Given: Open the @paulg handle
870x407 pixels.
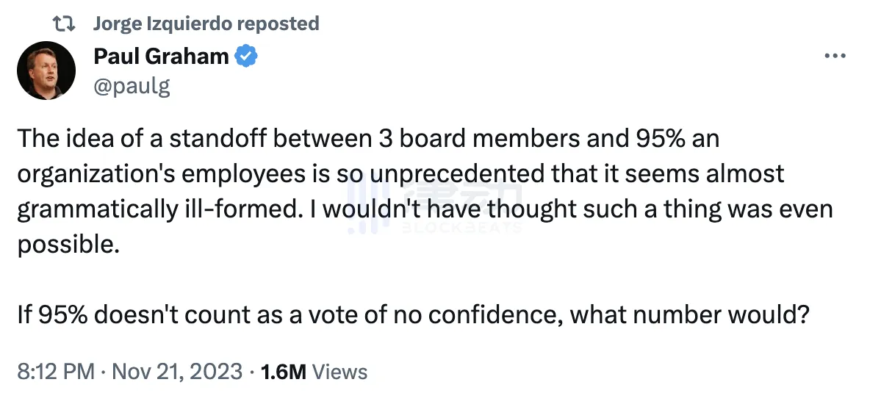Looking at the screenshot, I should (132, 86).
